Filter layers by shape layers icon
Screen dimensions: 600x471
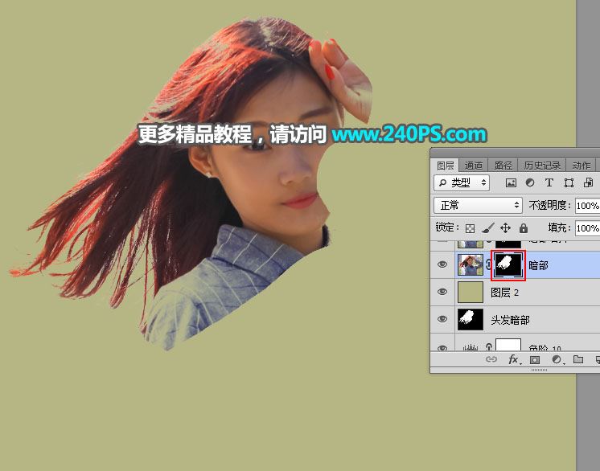pos(569,182)
